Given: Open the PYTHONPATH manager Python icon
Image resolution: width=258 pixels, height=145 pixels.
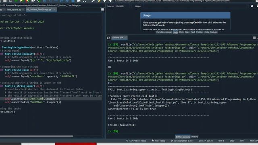Looking at the screenshot, I should point(99,1).
